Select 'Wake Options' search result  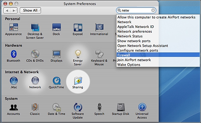158,65
